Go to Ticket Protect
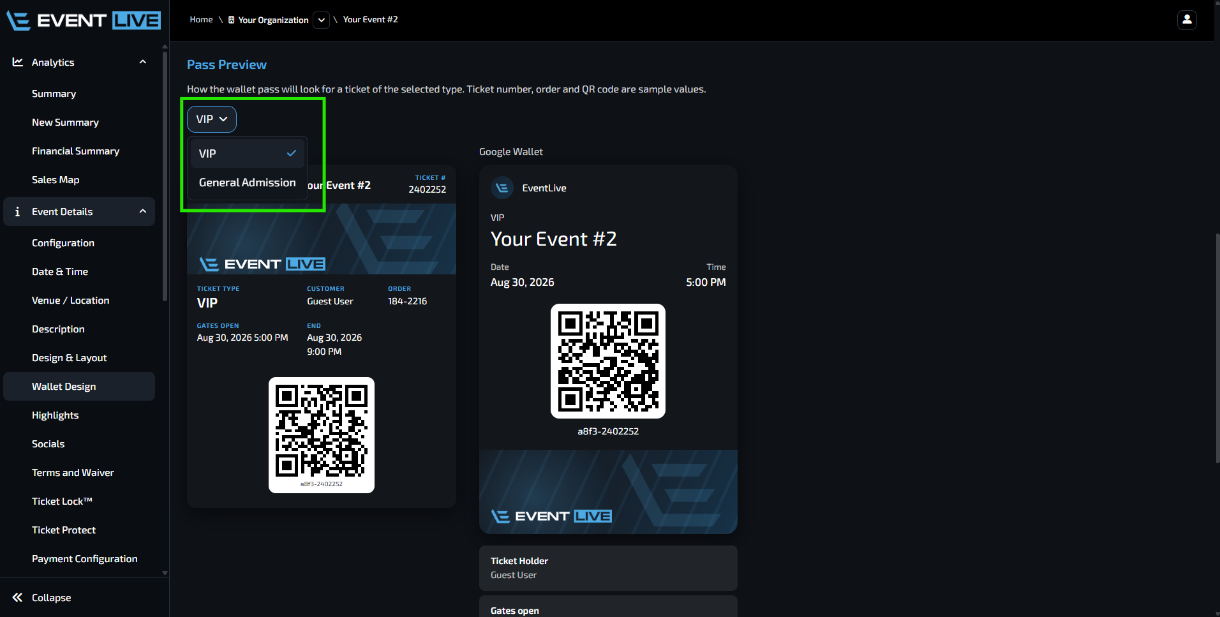 [x=64, y=530]
